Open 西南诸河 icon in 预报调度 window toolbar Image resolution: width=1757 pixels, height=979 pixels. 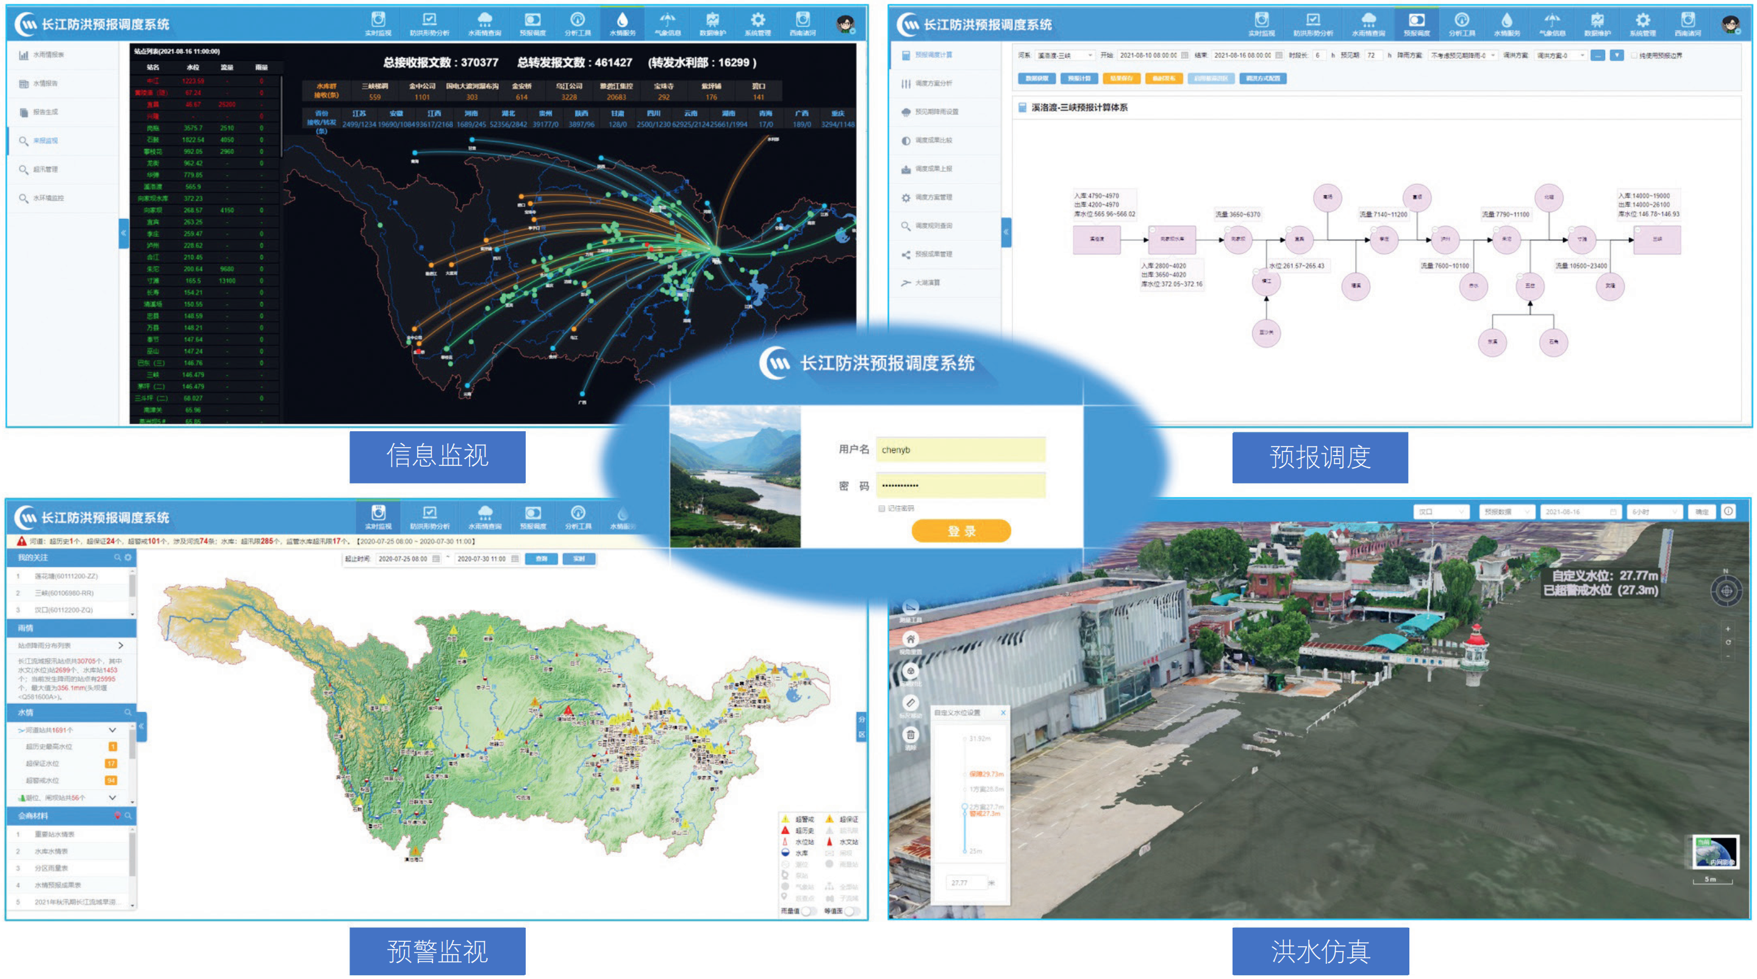(1687, 24)
